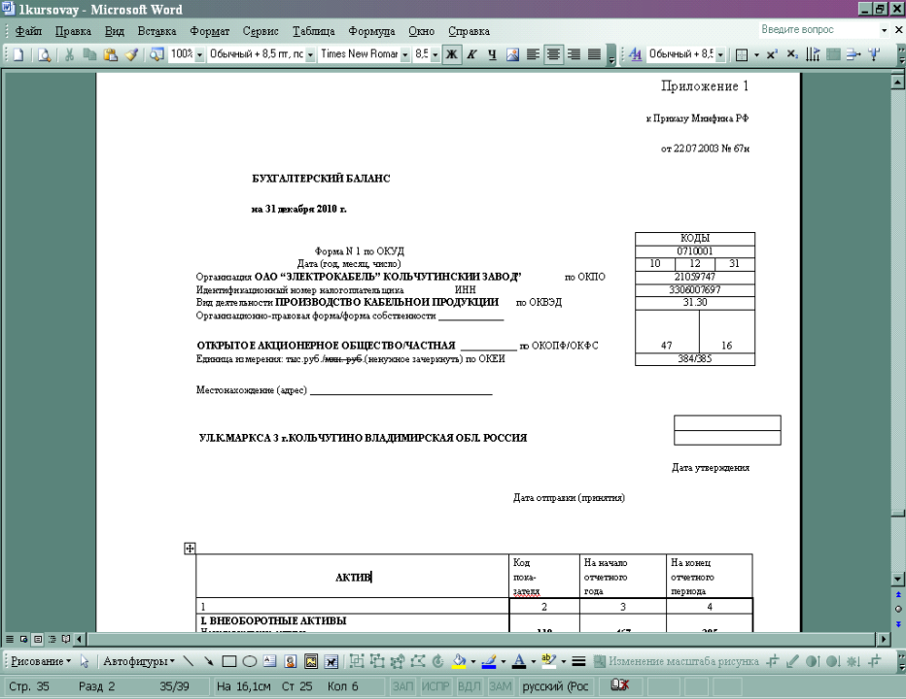Click the table move handle
The width and height of the screenshot is (906, 699).
[x=190, y=549]
